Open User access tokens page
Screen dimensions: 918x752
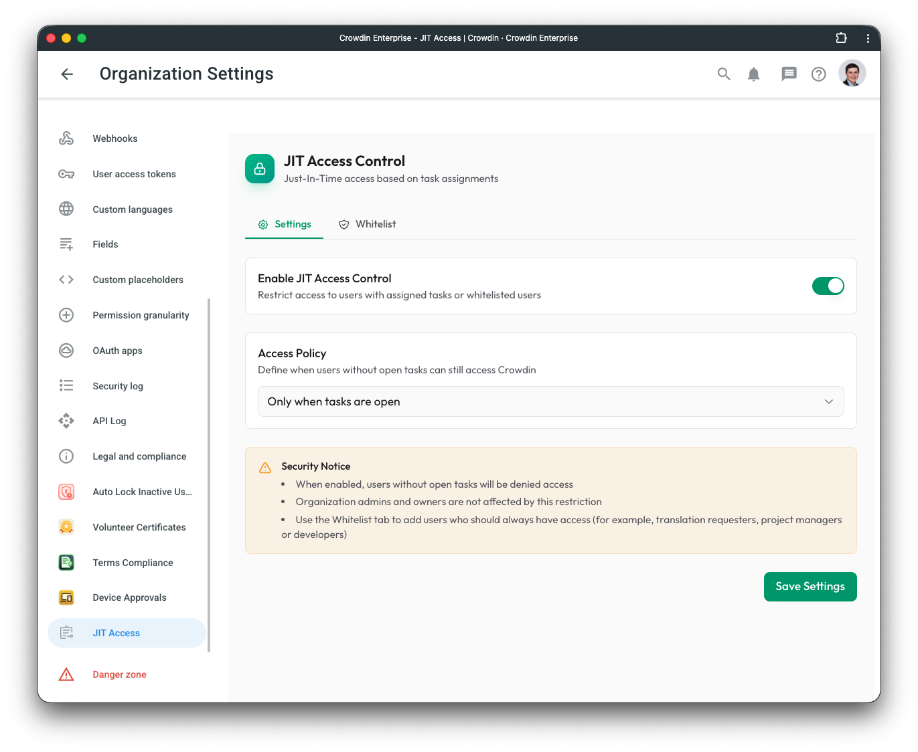point(134,174)
